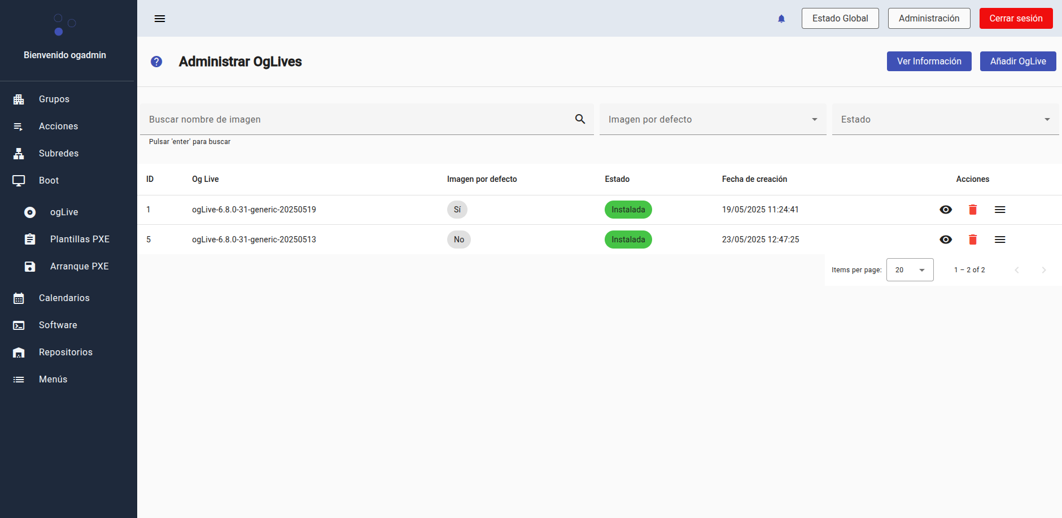
Task: Open Plantillas PXE in the sidebar
Action: [x=80, y=239]
